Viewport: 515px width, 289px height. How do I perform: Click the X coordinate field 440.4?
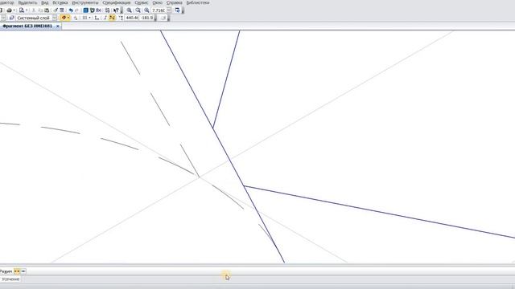click(132, 18)
